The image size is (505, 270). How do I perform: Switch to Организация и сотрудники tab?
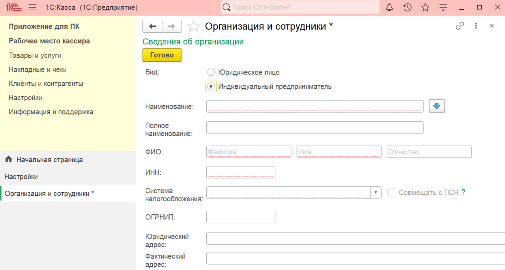tap(68, 193)
